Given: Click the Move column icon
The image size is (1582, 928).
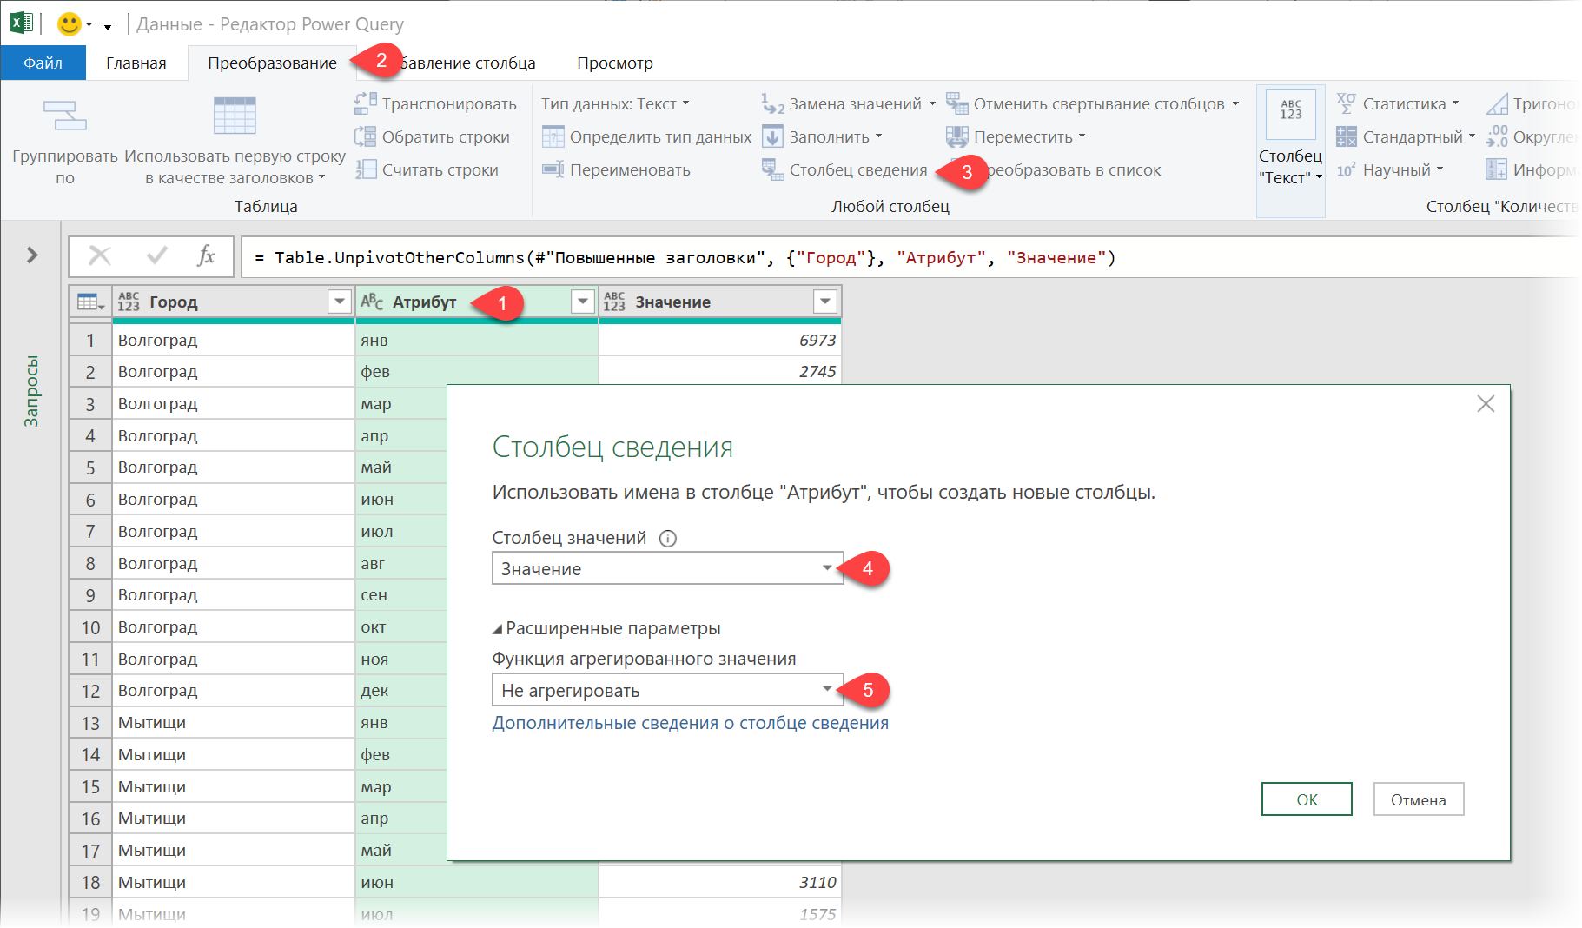Looking at the screenshot, I should click(x=957, y=136).
